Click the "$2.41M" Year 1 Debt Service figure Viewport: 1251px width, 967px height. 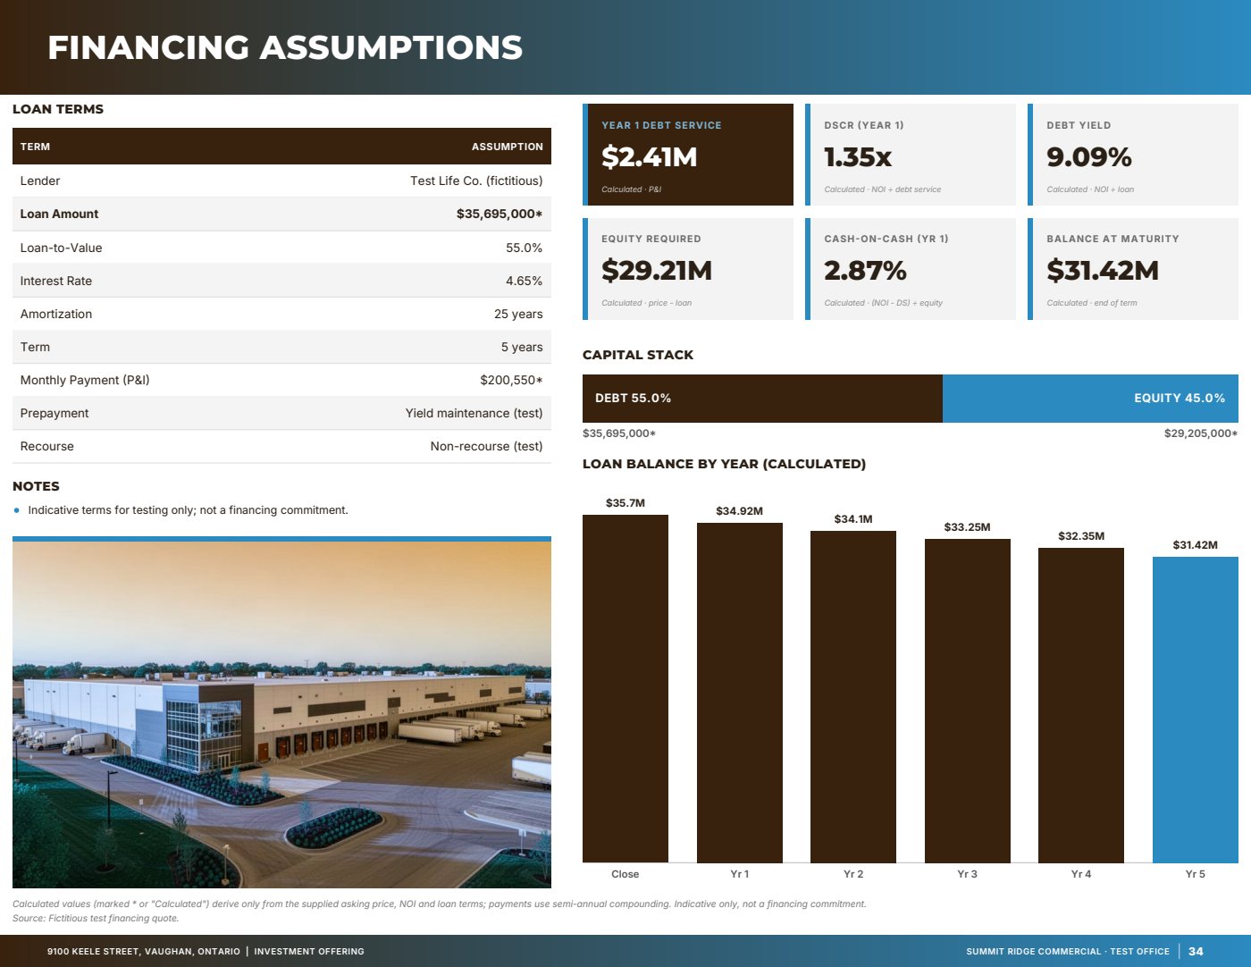tap(650, 157)
